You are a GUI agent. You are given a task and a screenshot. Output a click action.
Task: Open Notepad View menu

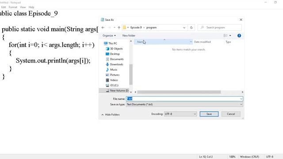[23, 7]
